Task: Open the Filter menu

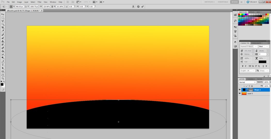Action: tap(39, 2)
